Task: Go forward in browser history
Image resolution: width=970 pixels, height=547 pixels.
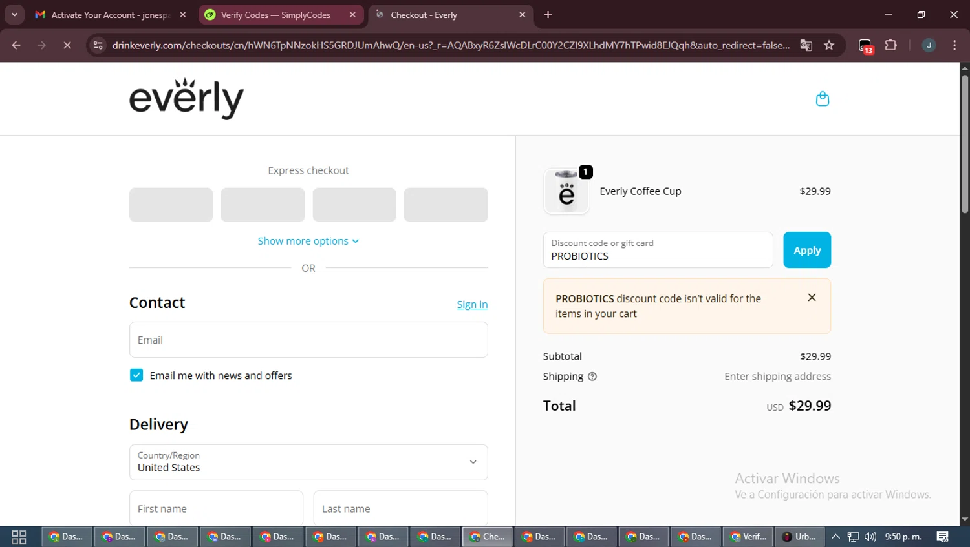Action: (41, 45)
